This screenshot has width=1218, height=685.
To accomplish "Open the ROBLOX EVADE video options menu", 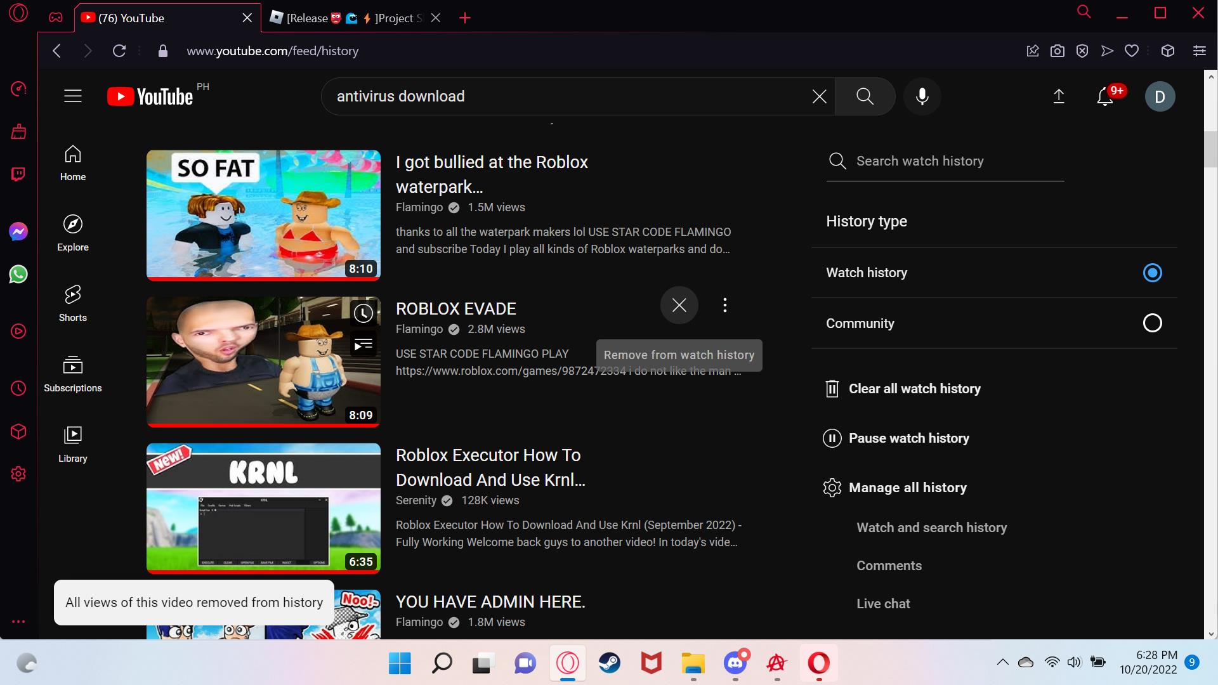I will tap(724, 305).
